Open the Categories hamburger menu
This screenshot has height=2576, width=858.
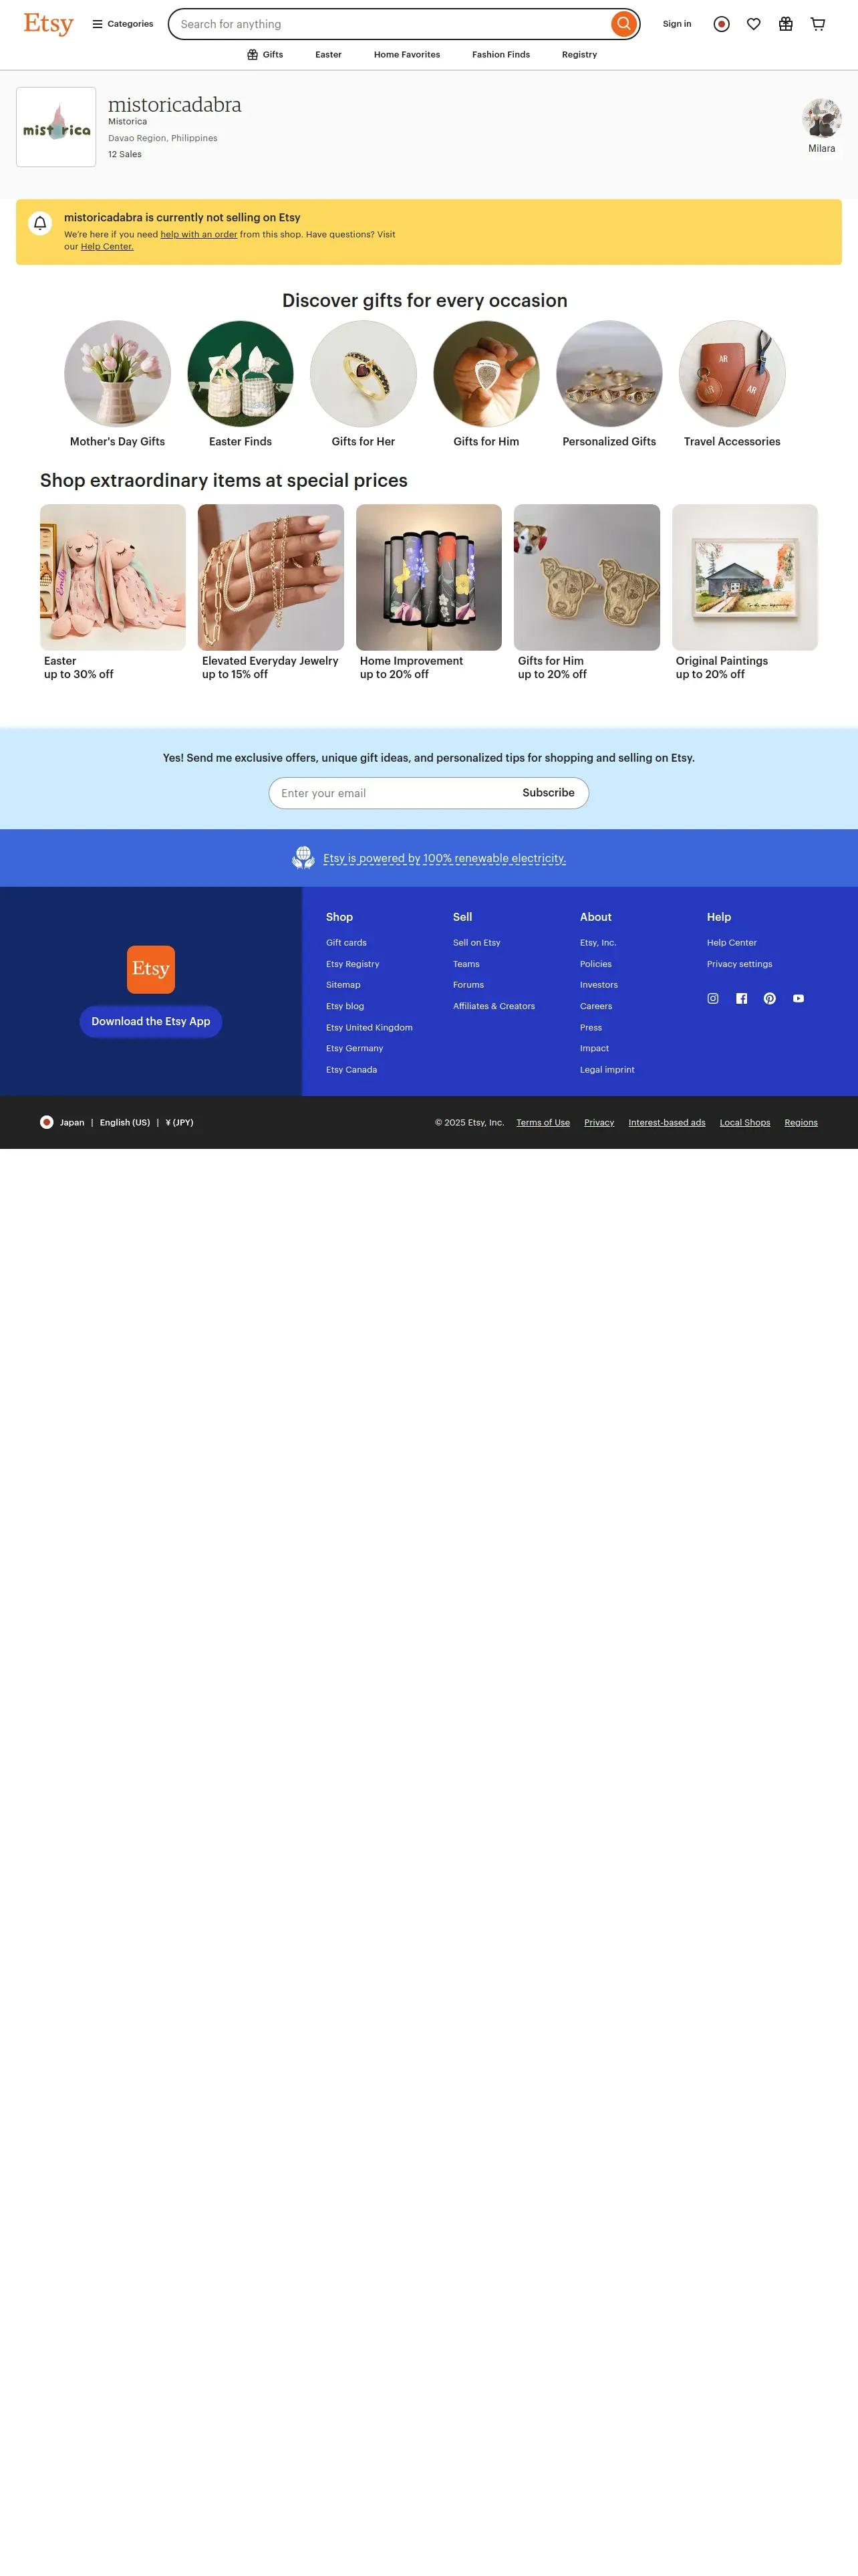pos(123,24)
